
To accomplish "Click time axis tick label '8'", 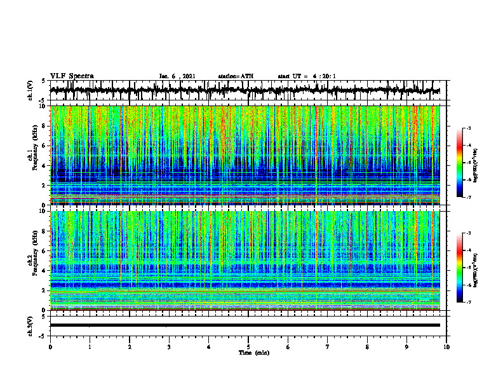I will click(367, 347).
